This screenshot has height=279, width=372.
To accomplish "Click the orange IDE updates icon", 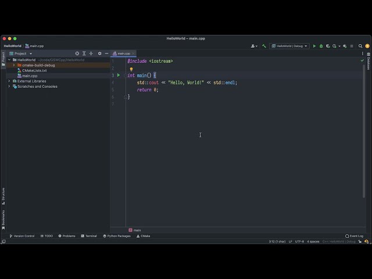I will (367, 46).
